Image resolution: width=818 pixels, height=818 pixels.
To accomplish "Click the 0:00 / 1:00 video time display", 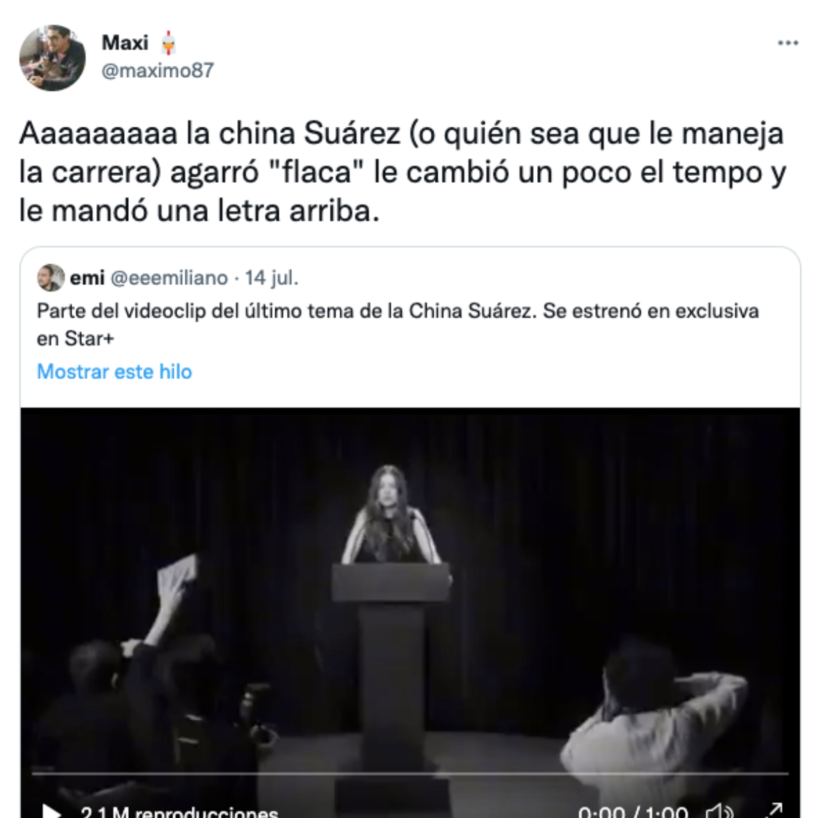I will point(633,812).
